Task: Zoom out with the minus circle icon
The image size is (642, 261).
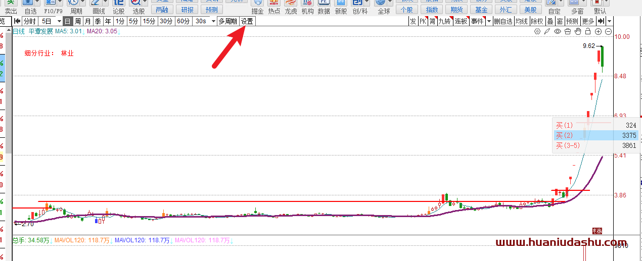Action: 608,31
